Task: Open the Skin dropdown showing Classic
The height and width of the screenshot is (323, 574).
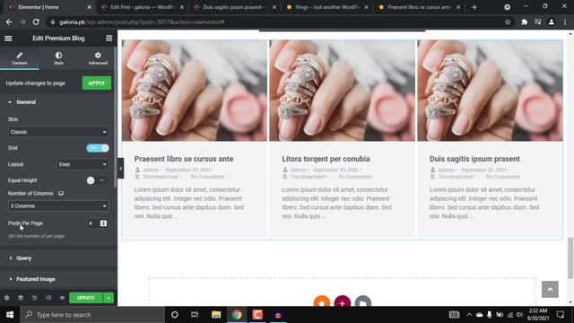Action: coord(58,132)
